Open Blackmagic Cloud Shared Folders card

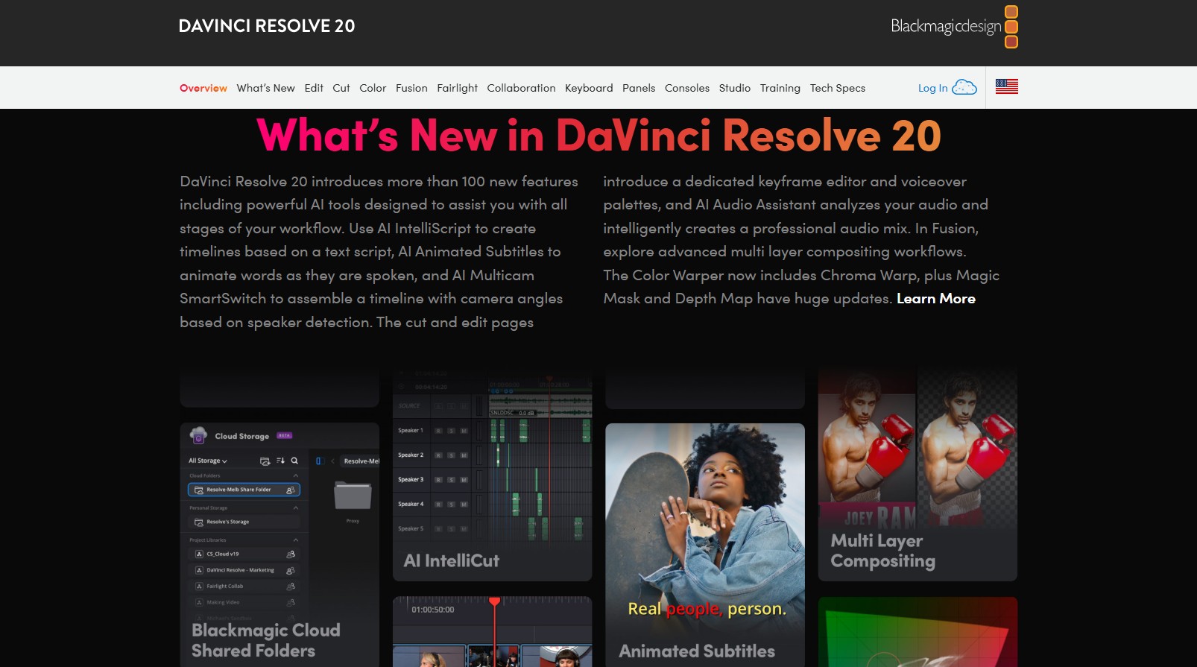(x=279, y=545)
